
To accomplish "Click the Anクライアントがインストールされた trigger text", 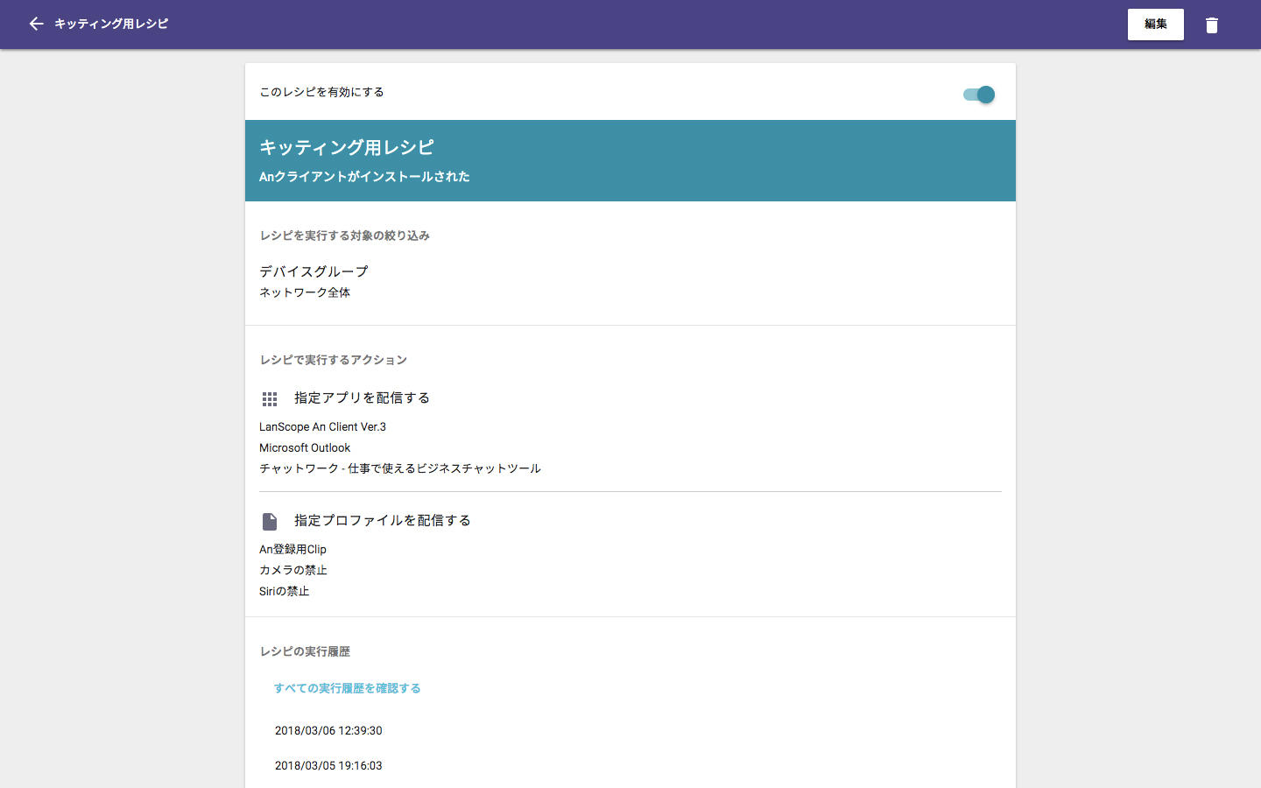I will point(364,176).
